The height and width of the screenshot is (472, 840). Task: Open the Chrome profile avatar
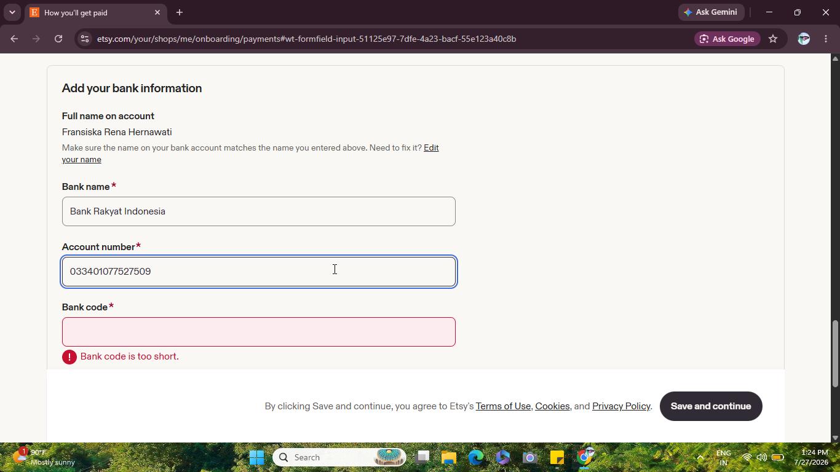tap(803, 39)
